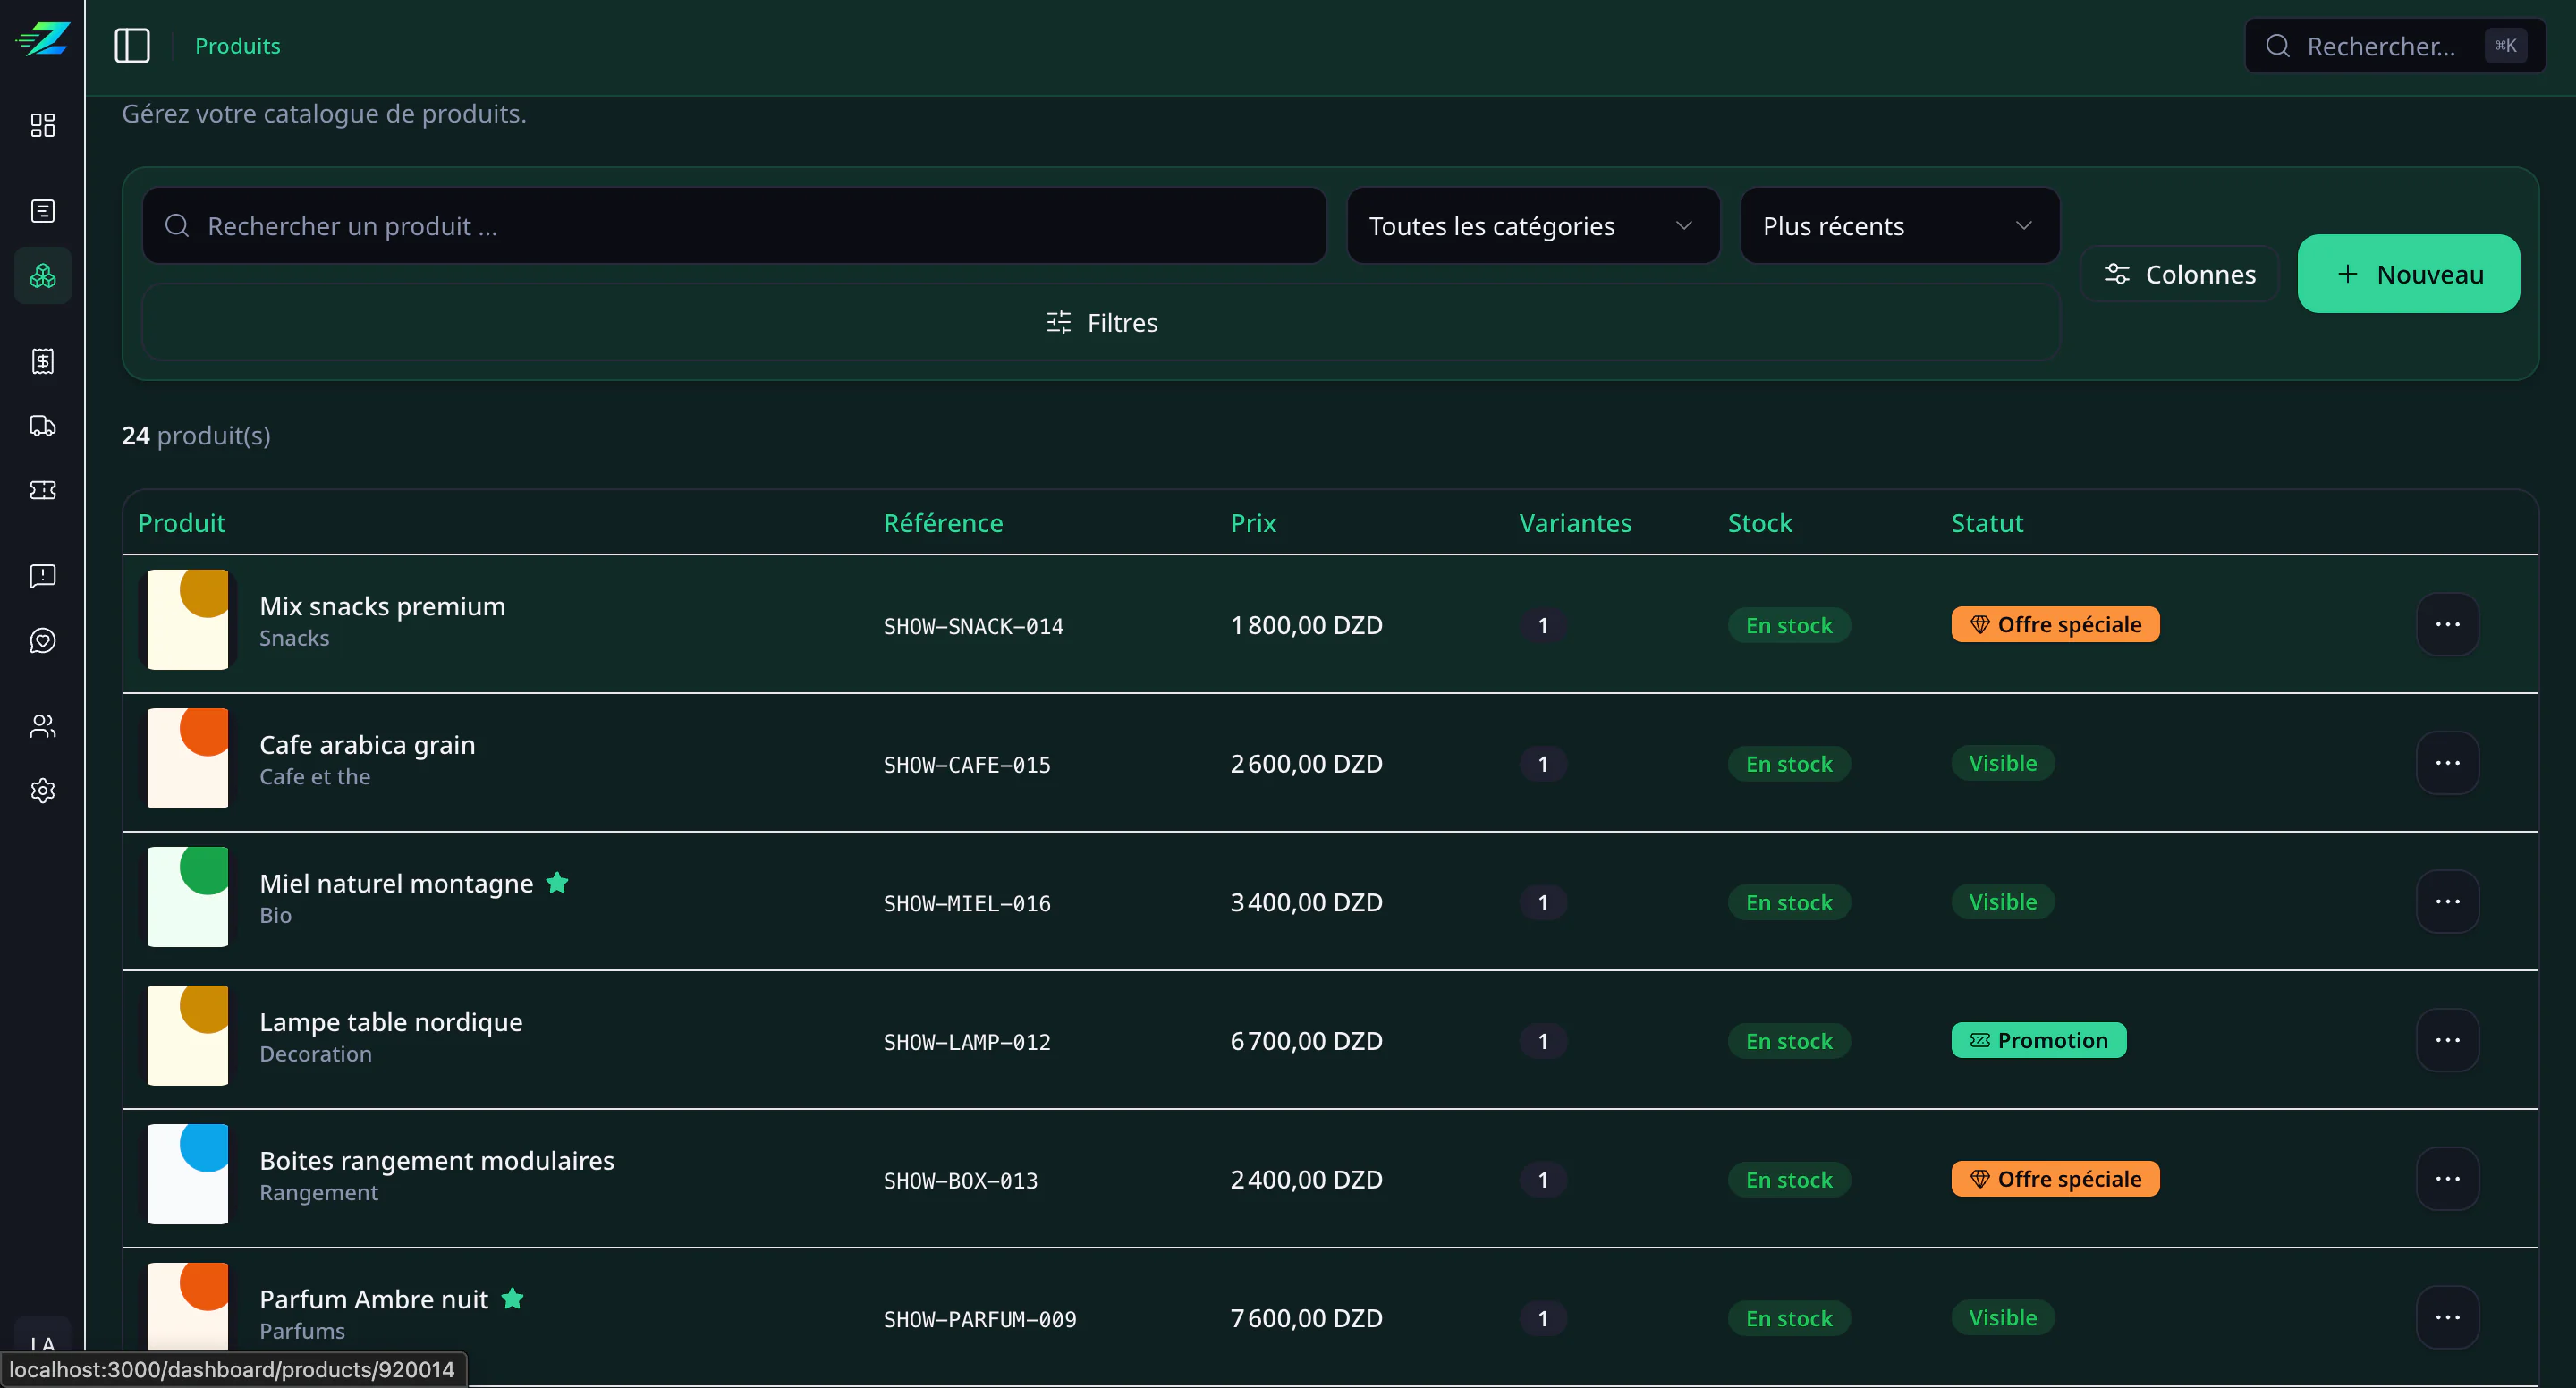Click the Cafe arabica grain thumbnail
The height and width of the screenshot is (1388, 2576).
pyautogui.click(x=188, y=758)
